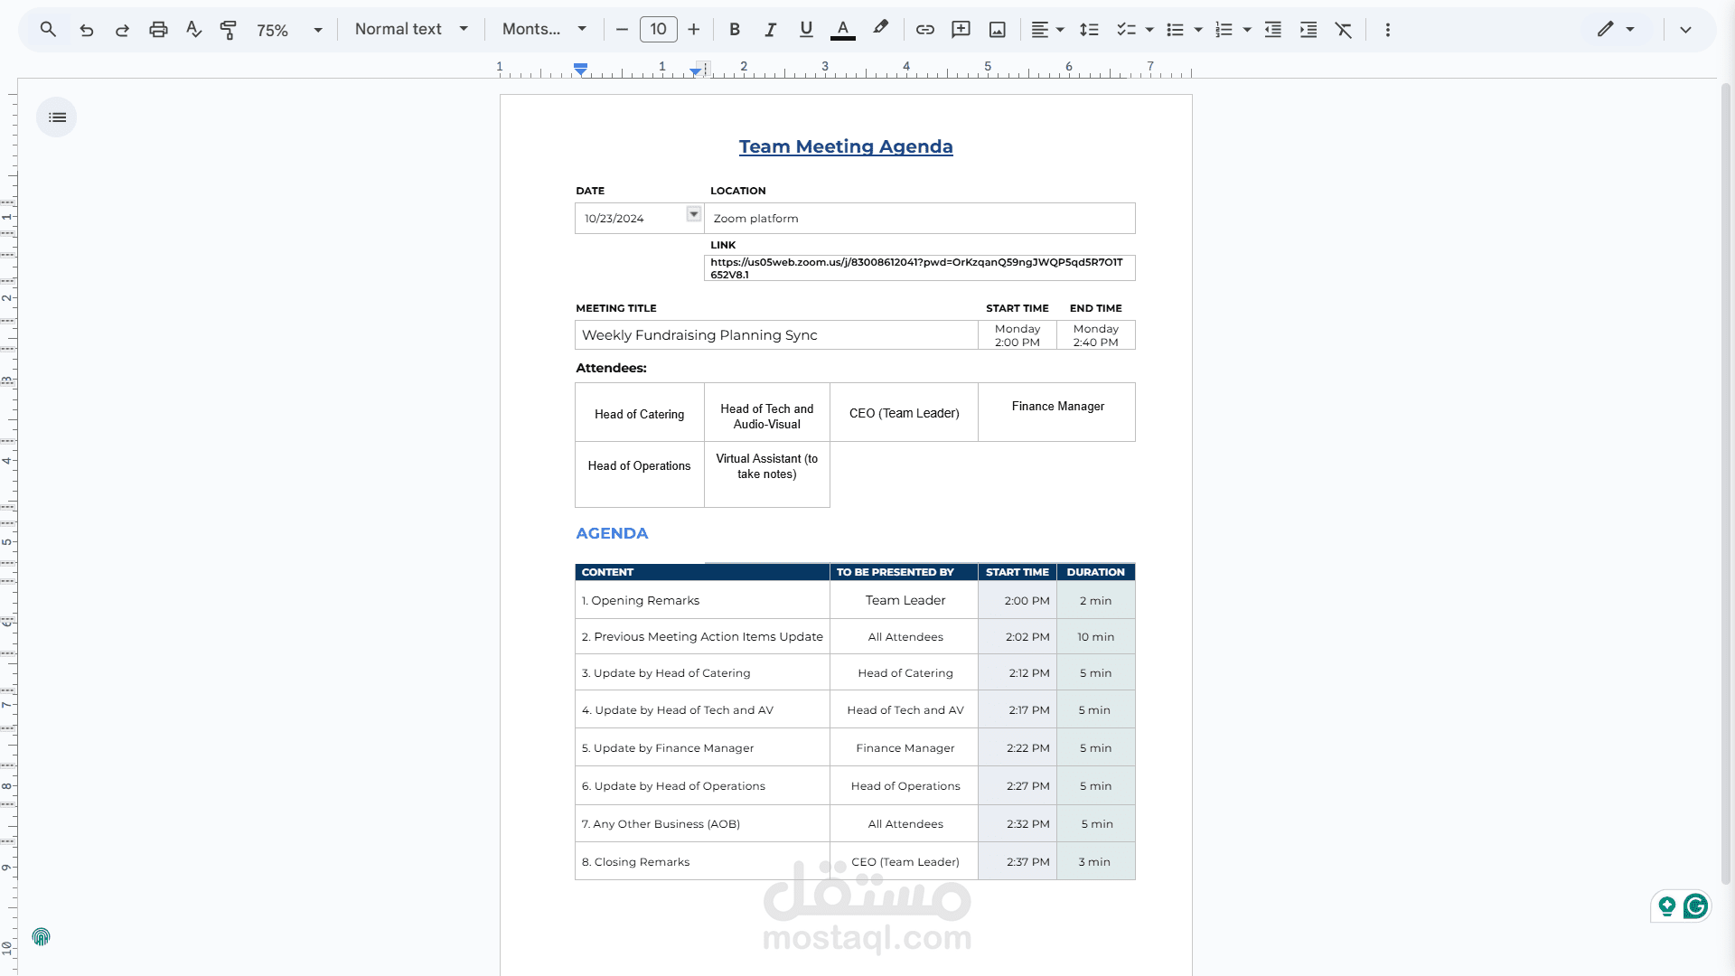Screen dimensions: 1735x976
Task: Open the highlight color picker
Action: click(x=880, y=29)
